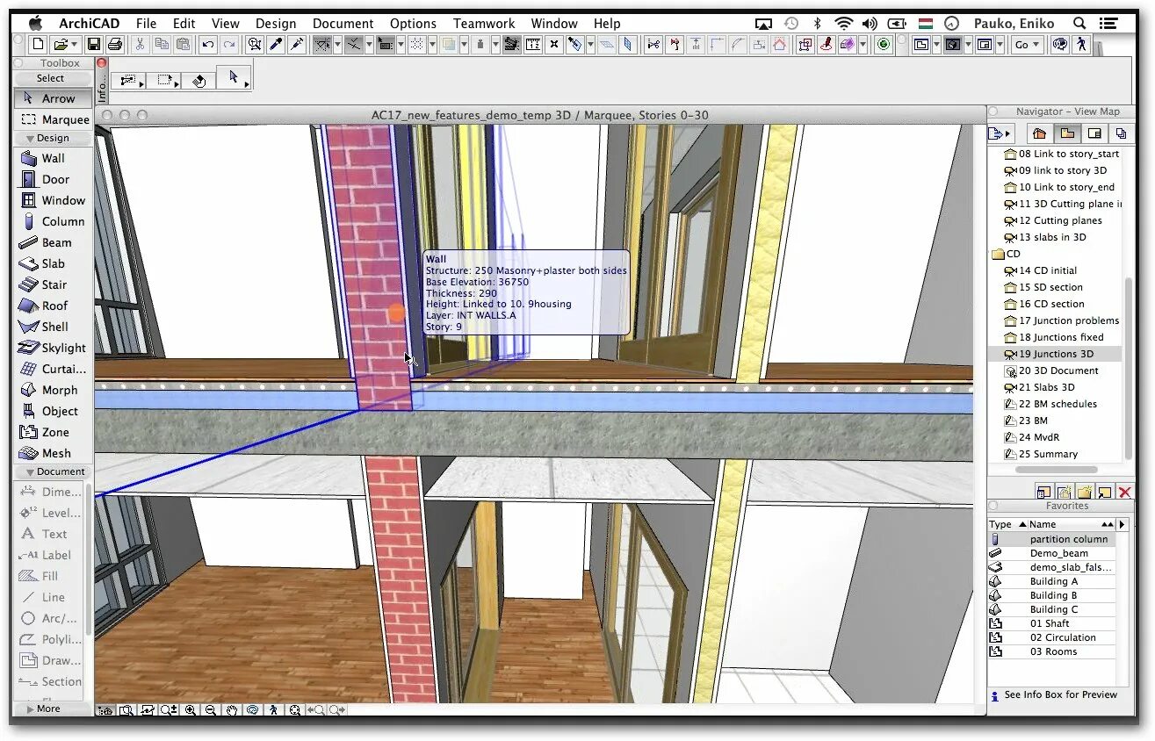Open the Favorites column options arrow

coord(1122,524)
